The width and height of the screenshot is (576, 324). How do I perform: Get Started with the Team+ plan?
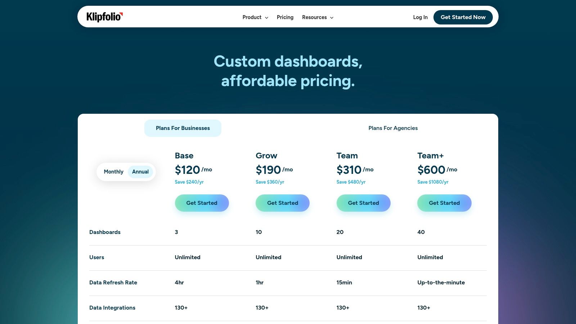(x=444, y=203)
